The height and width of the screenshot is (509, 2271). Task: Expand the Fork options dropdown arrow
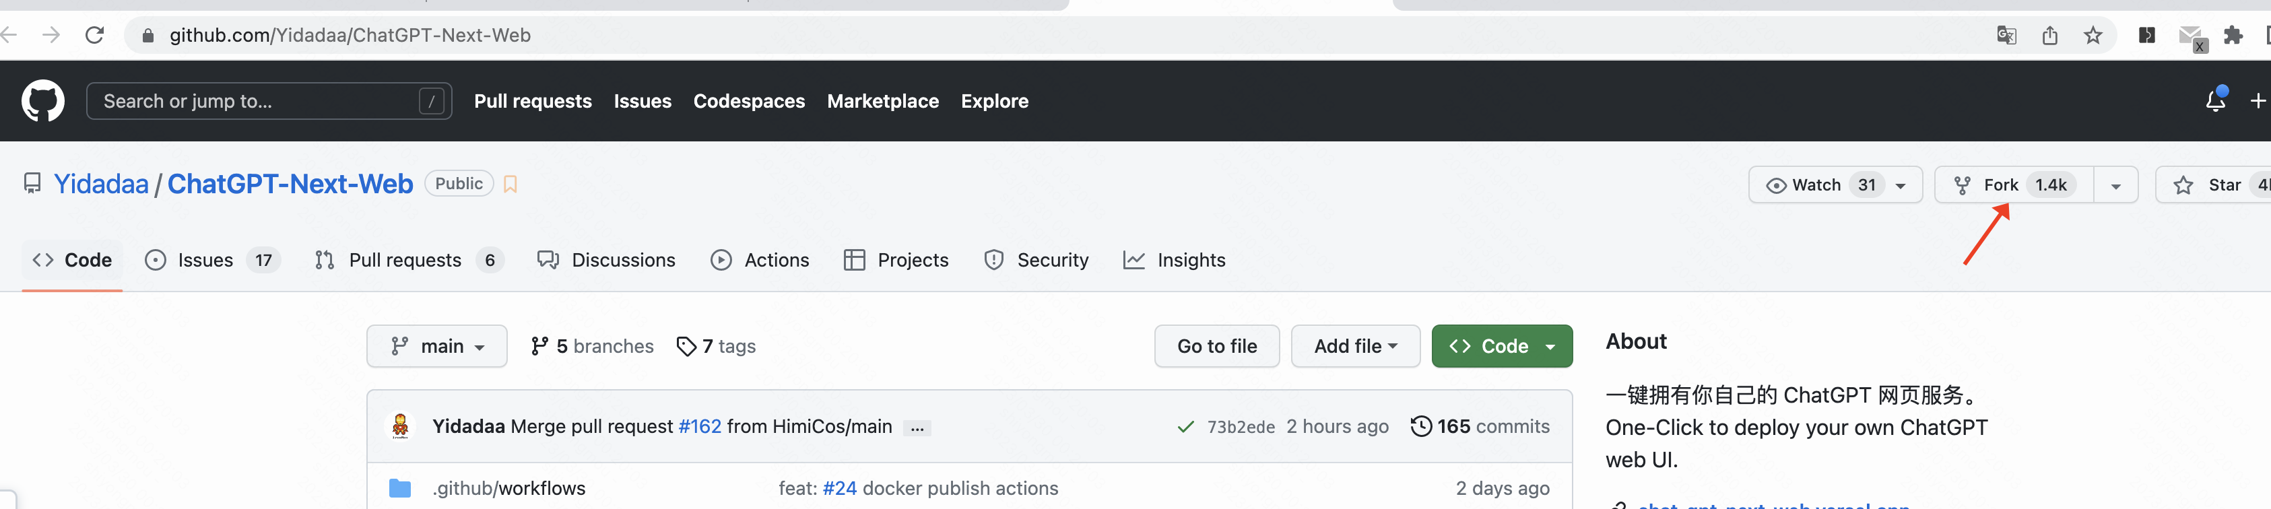[2116, 186]
